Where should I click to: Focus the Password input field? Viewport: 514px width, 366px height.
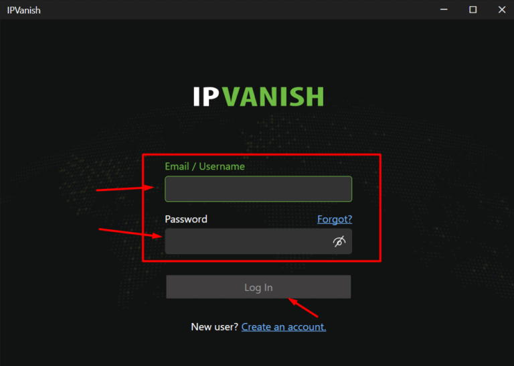click(258, 241)
